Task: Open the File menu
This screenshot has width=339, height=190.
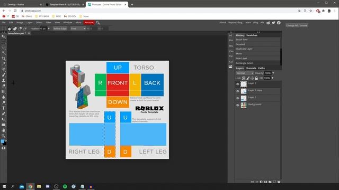Action: click(4, 23)
